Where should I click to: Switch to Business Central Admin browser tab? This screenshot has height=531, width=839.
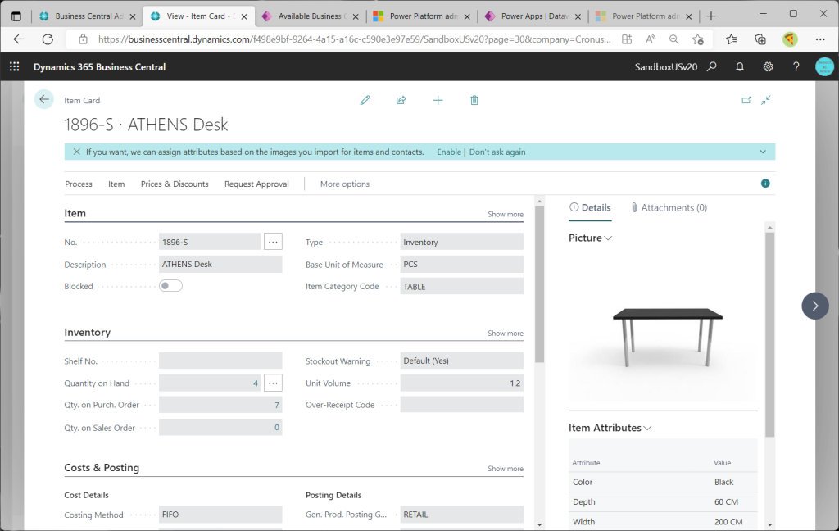pyautogui.click(x=88, y=16)
